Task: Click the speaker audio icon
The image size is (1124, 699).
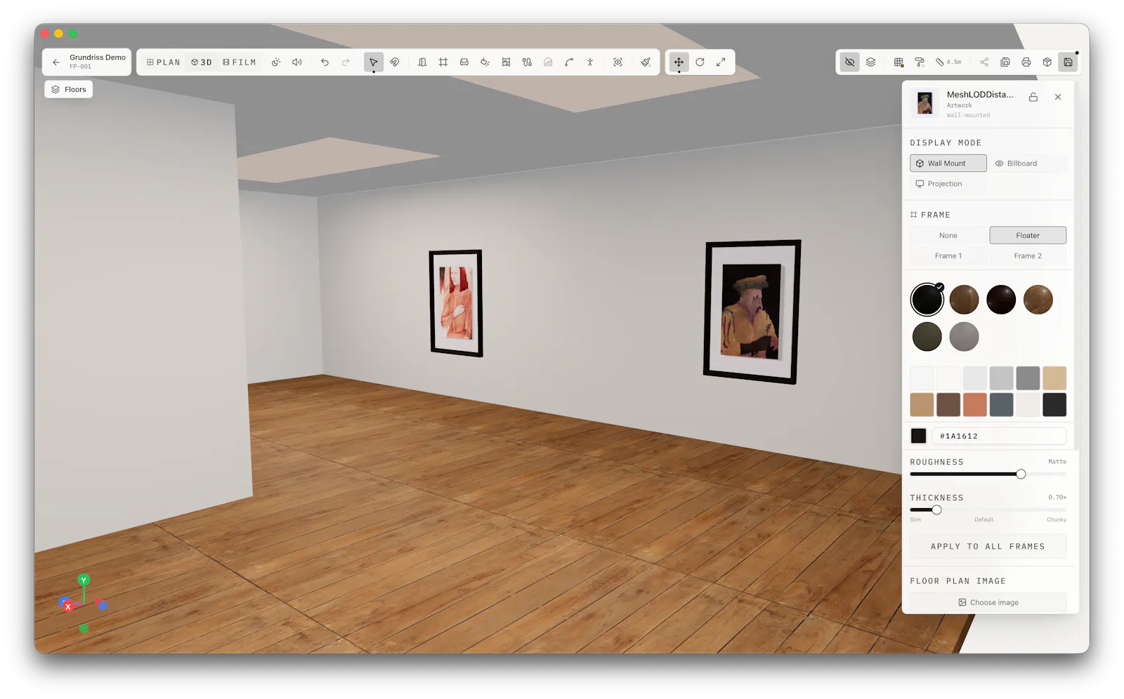Action: coord(297,62)
